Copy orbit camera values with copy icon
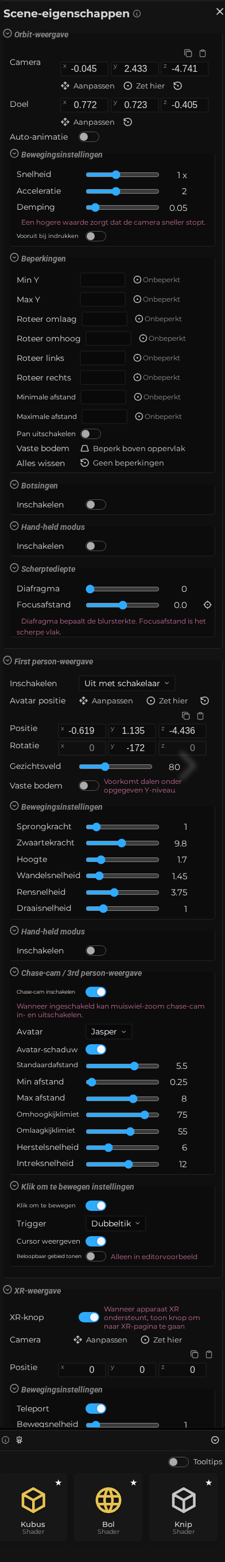This screenshot has height=1562, width=225. [x=188, y=53]
